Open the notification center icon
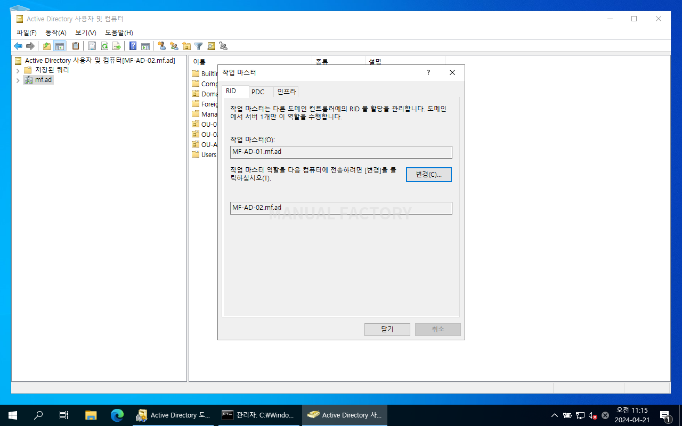 (x=665, y=415)
